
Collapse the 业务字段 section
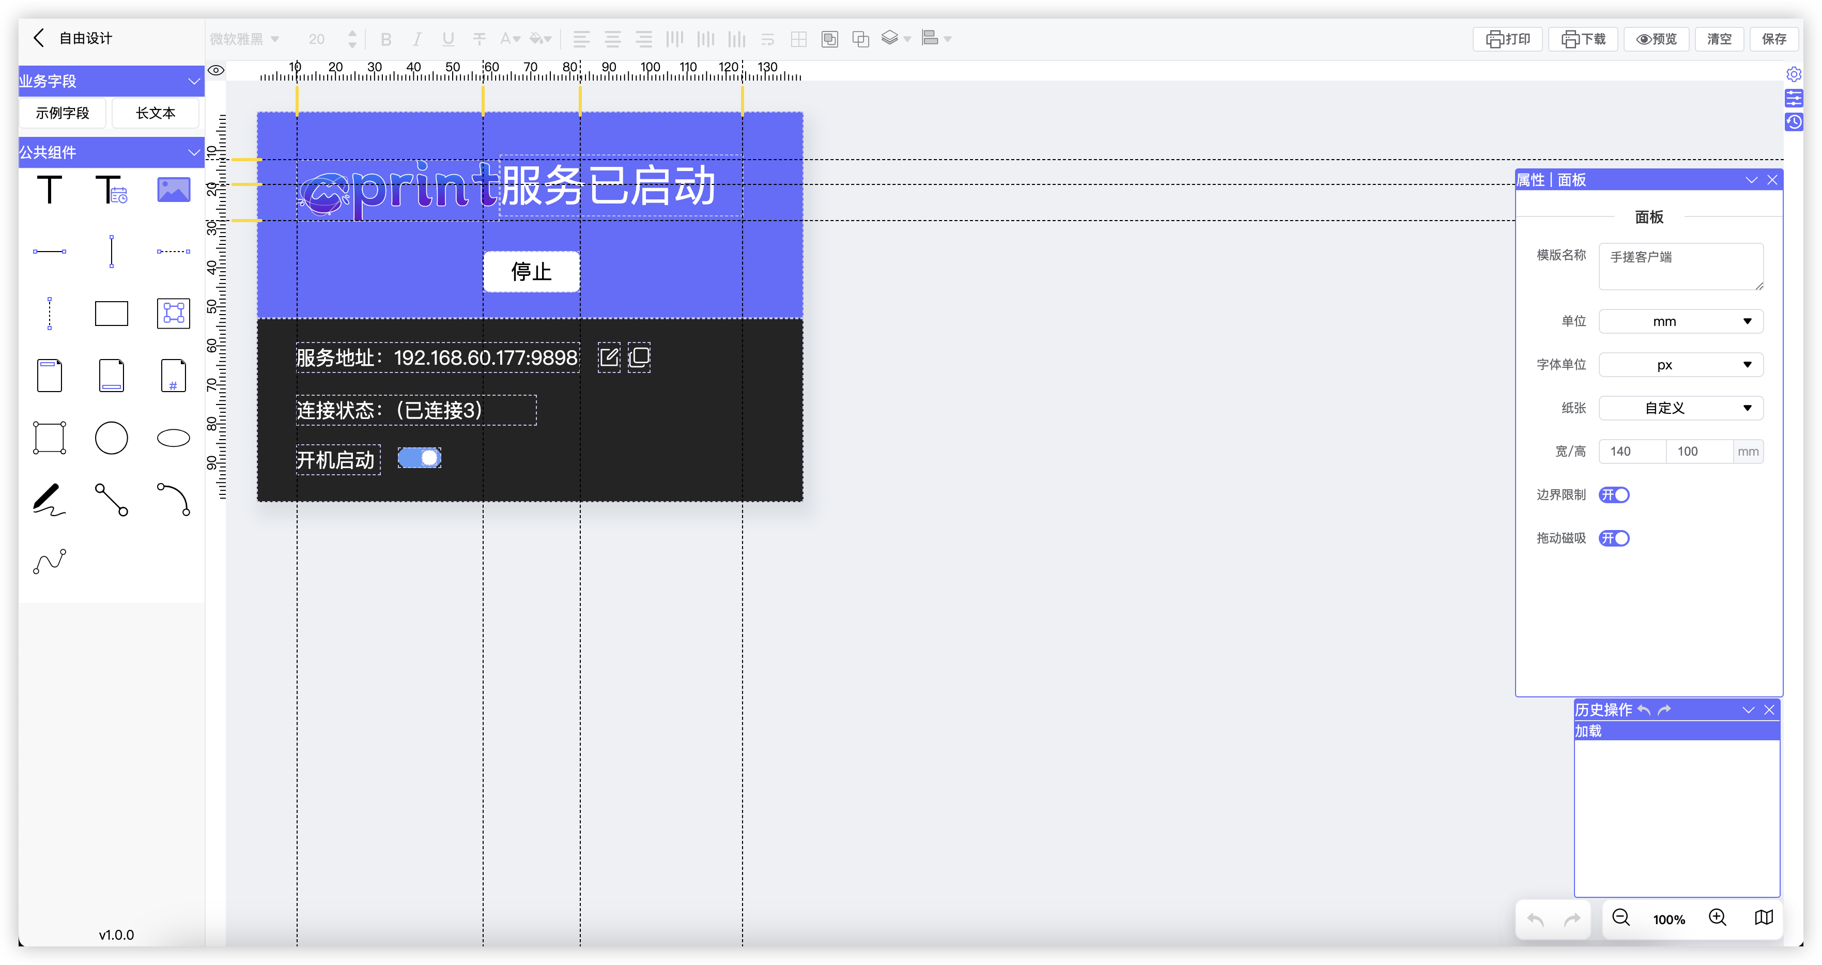tap(194, 81)
